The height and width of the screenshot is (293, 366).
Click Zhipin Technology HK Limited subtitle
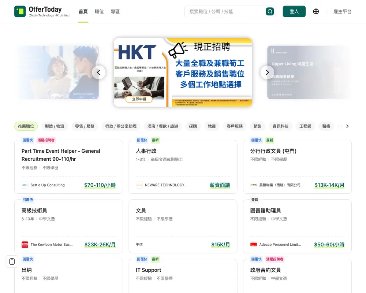[49, 15]
